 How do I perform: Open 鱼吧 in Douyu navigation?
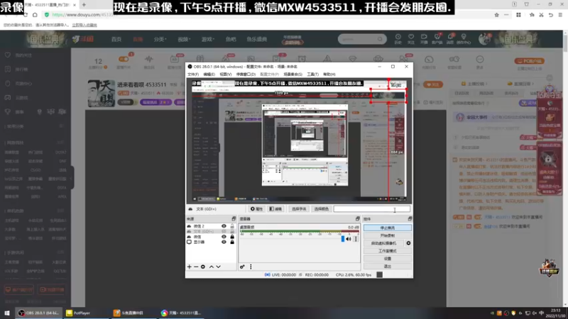pyautogui.click(x=231, y=40)
